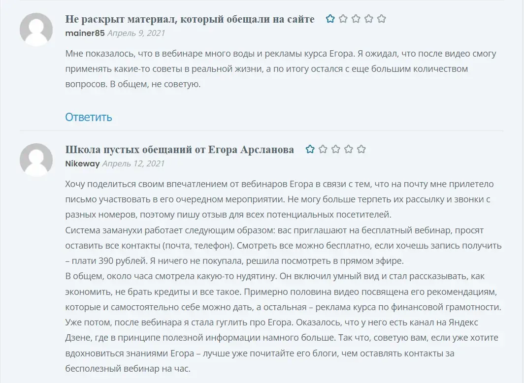Click first filled star in Nikeway review
Viewport: 524px width, 383px height.
point(310,149)
